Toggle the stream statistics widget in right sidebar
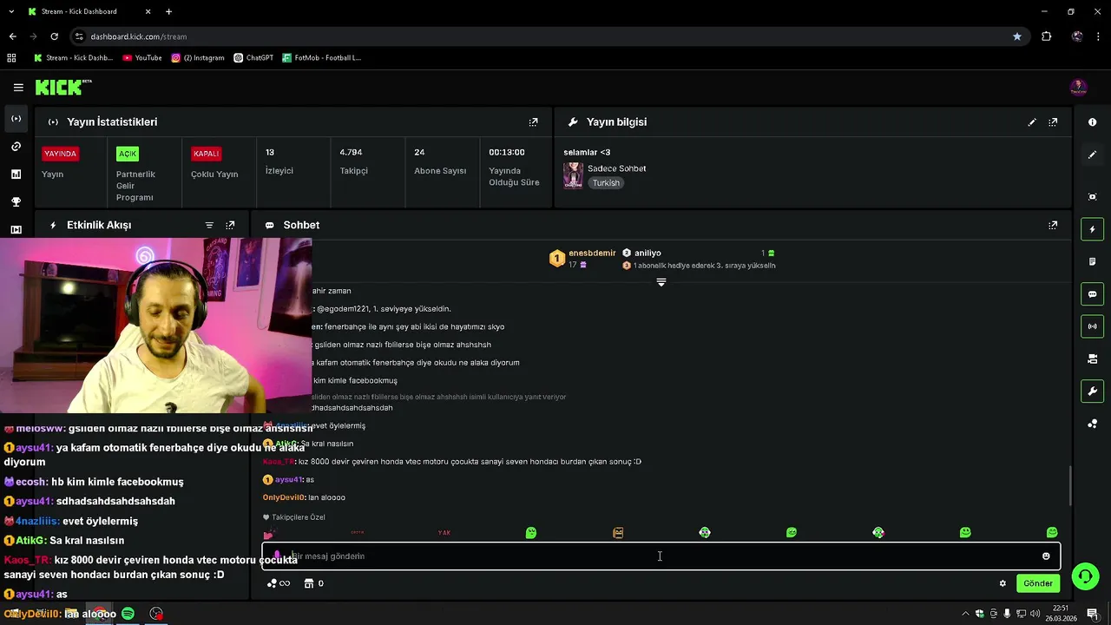This screenshot has height=625, width=1111. point(1092,326)
